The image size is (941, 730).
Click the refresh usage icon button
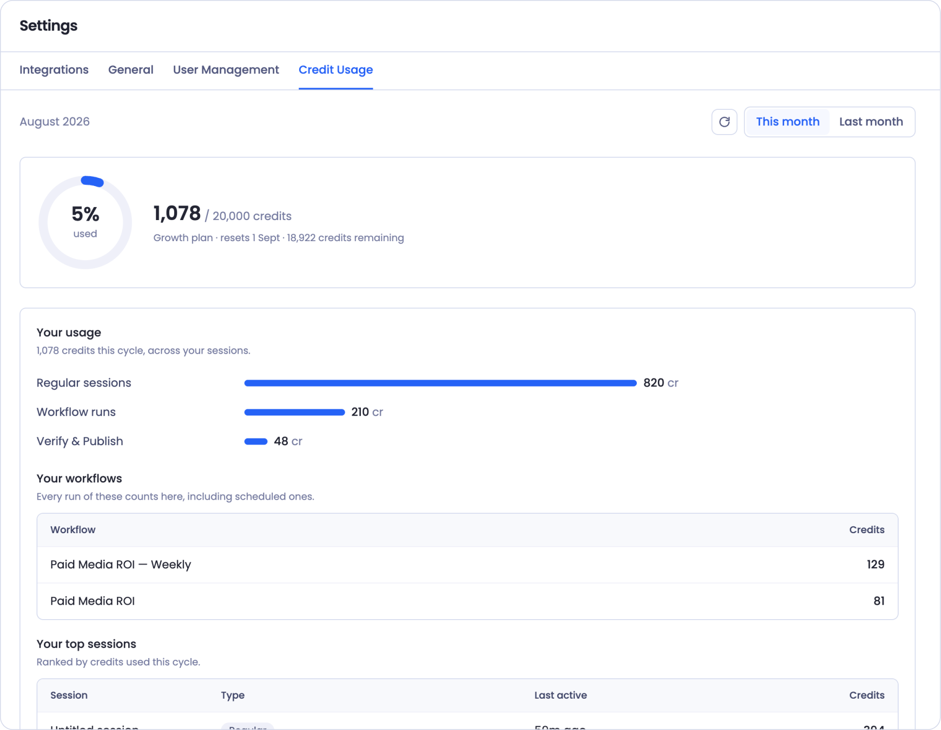pos(724,122)
